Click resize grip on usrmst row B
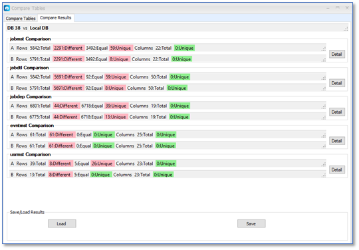 (324, 176)
